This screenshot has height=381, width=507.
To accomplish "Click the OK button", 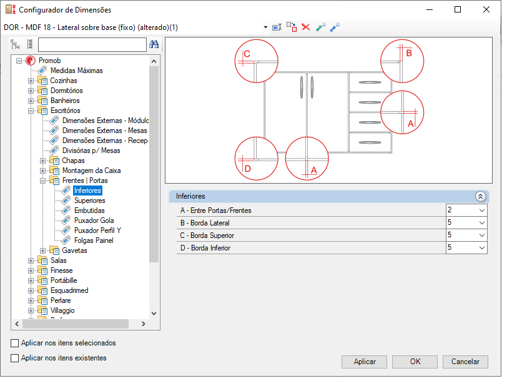I will pyautogui.click(x=415, y=362).
